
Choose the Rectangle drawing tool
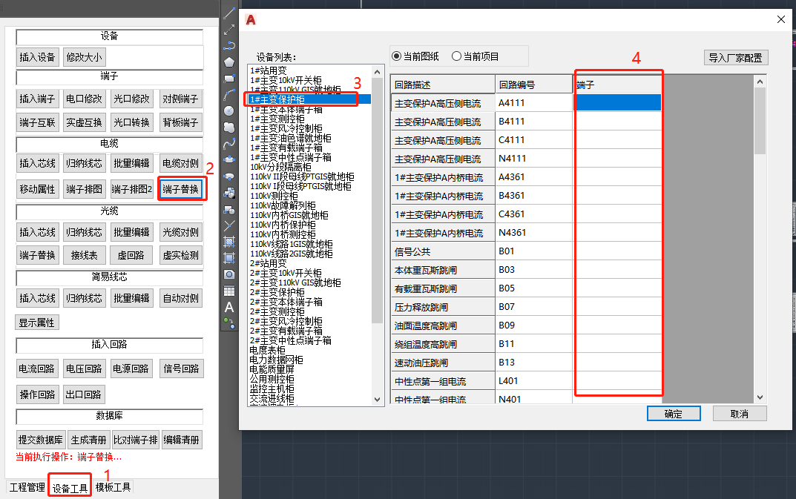tap(230, 78)
